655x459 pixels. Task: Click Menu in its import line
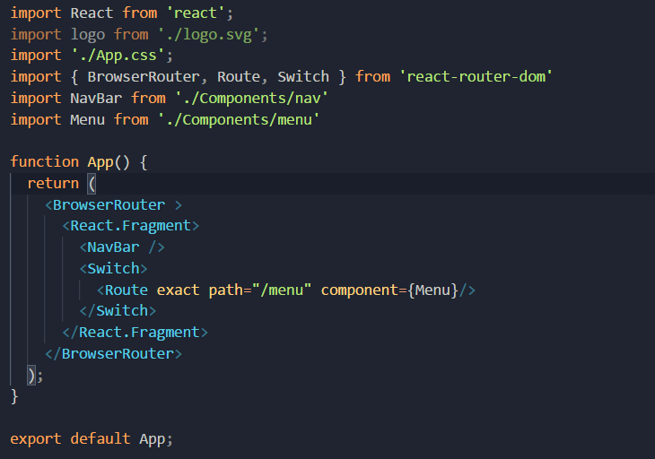87,120
